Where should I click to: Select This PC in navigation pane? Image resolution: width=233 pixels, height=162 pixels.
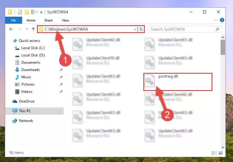pos(34,111)
